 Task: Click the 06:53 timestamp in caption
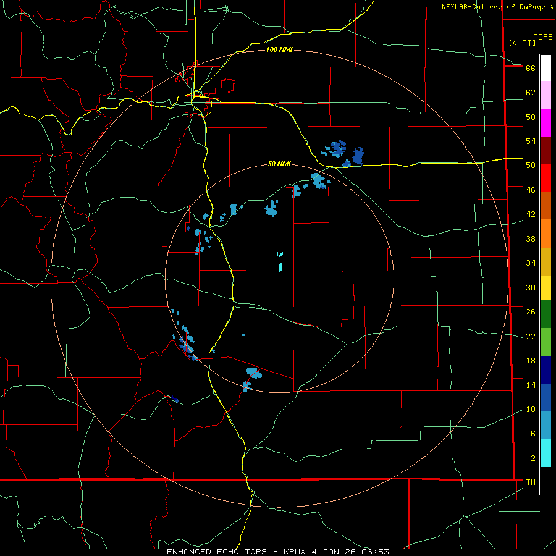(375, 552)
